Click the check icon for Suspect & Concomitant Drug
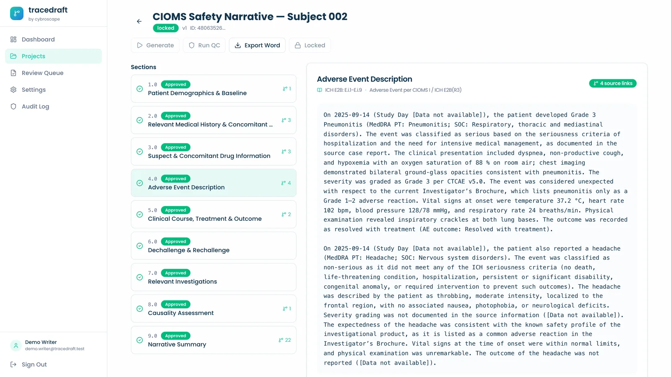Screen dimensions: 671x377 coord(140,152)
